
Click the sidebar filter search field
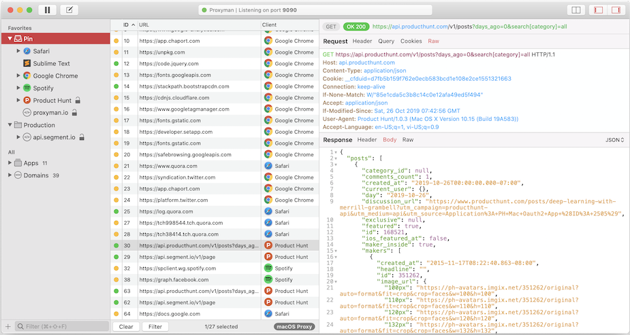point(62,327)
